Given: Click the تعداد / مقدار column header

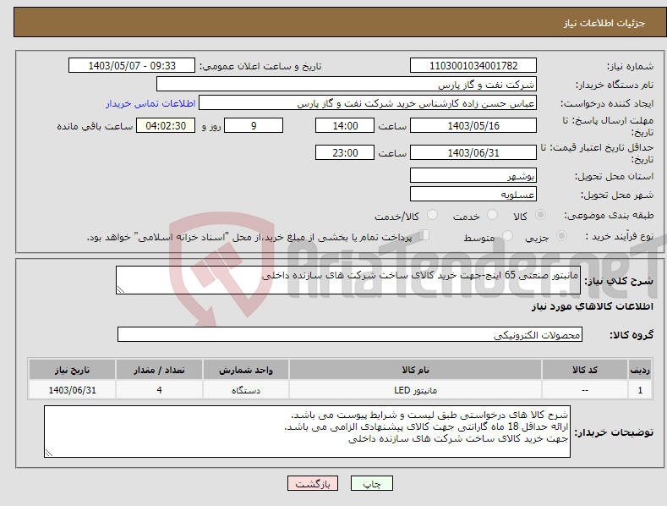Looking at the screenshot, I should [x=159, y=370].
